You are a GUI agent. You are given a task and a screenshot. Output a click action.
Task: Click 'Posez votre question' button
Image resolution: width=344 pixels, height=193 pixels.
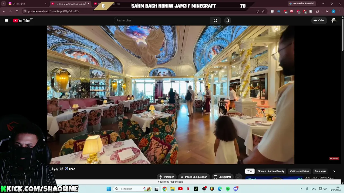(194, 177)
